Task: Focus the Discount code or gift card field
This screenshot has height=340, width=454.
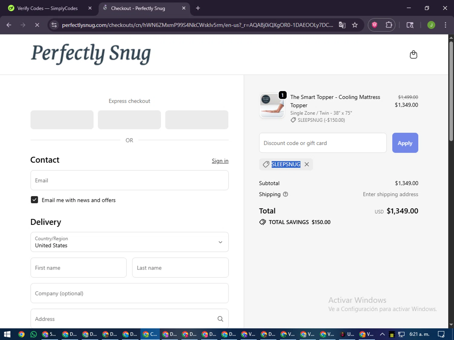Action: tap(323, 143)
